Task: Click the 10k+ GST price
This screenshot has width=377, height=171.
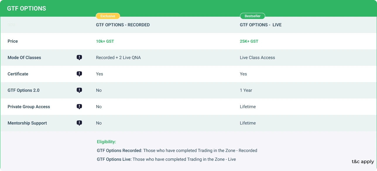Action: [105, 41]
